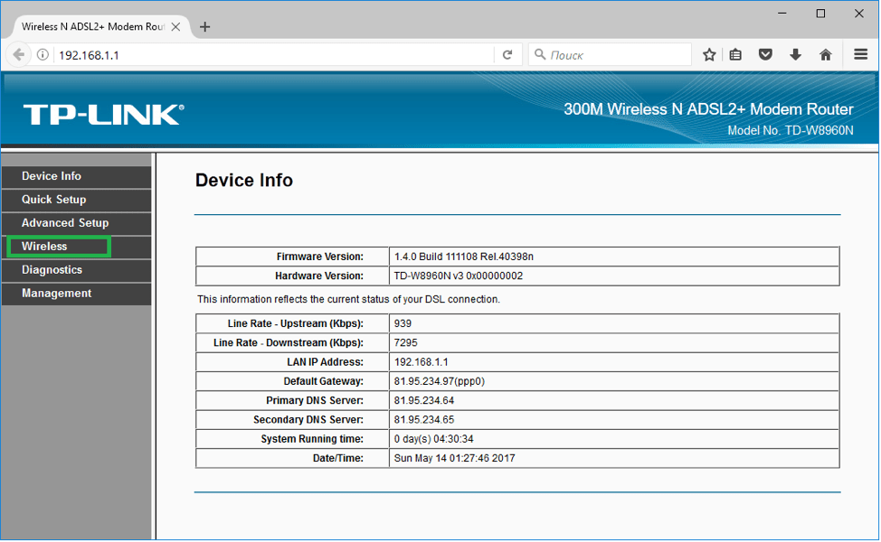Viewport: 881px width, 542px height.
Task: Open a new tab with plus button
Action: pos(204,26)
